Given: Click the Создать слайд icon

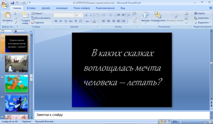Looking at the screenshot, I should 25,15.
